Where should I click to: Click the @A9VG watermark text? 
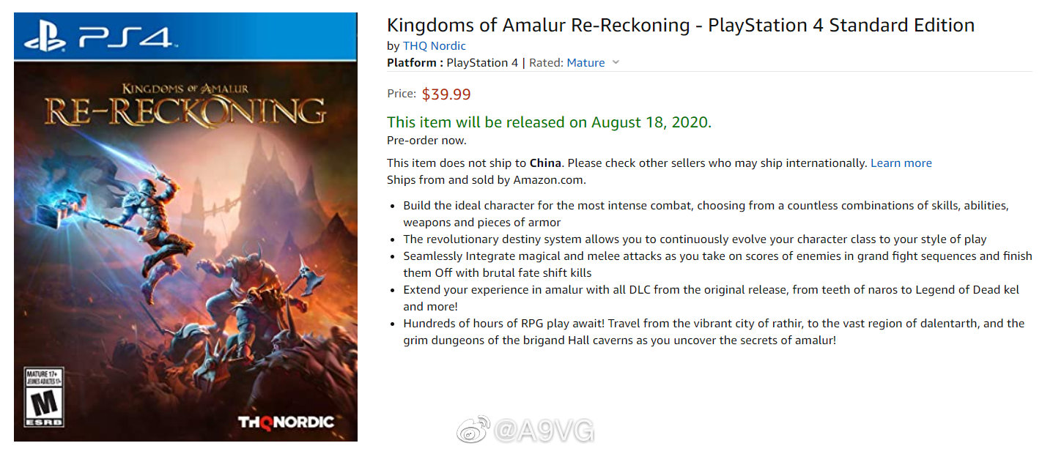click(543, 431)
